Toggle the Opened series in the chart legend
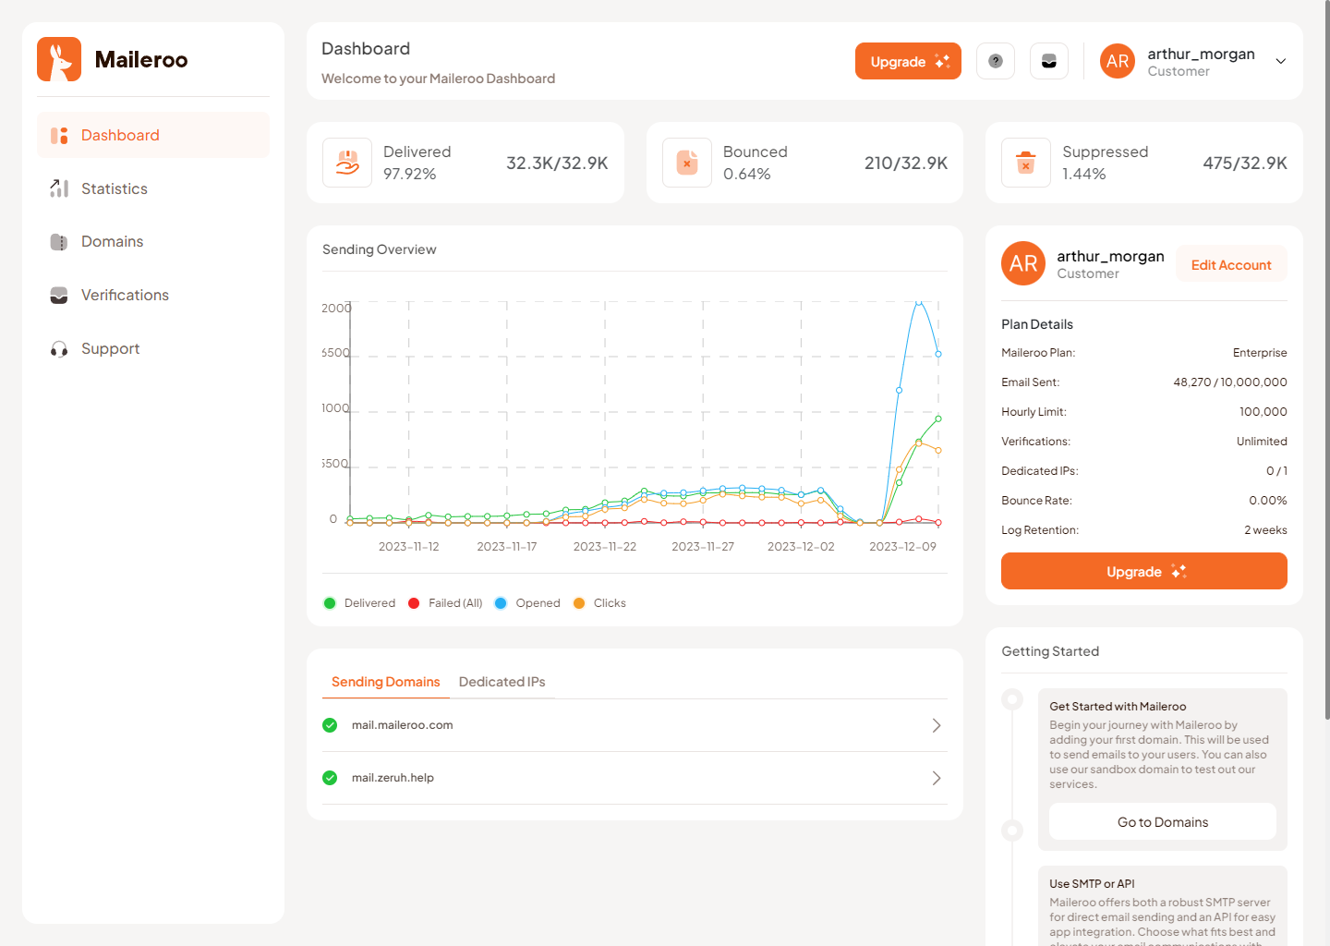Viewport: 1330px width, 946px height. [x=526, y=602]
